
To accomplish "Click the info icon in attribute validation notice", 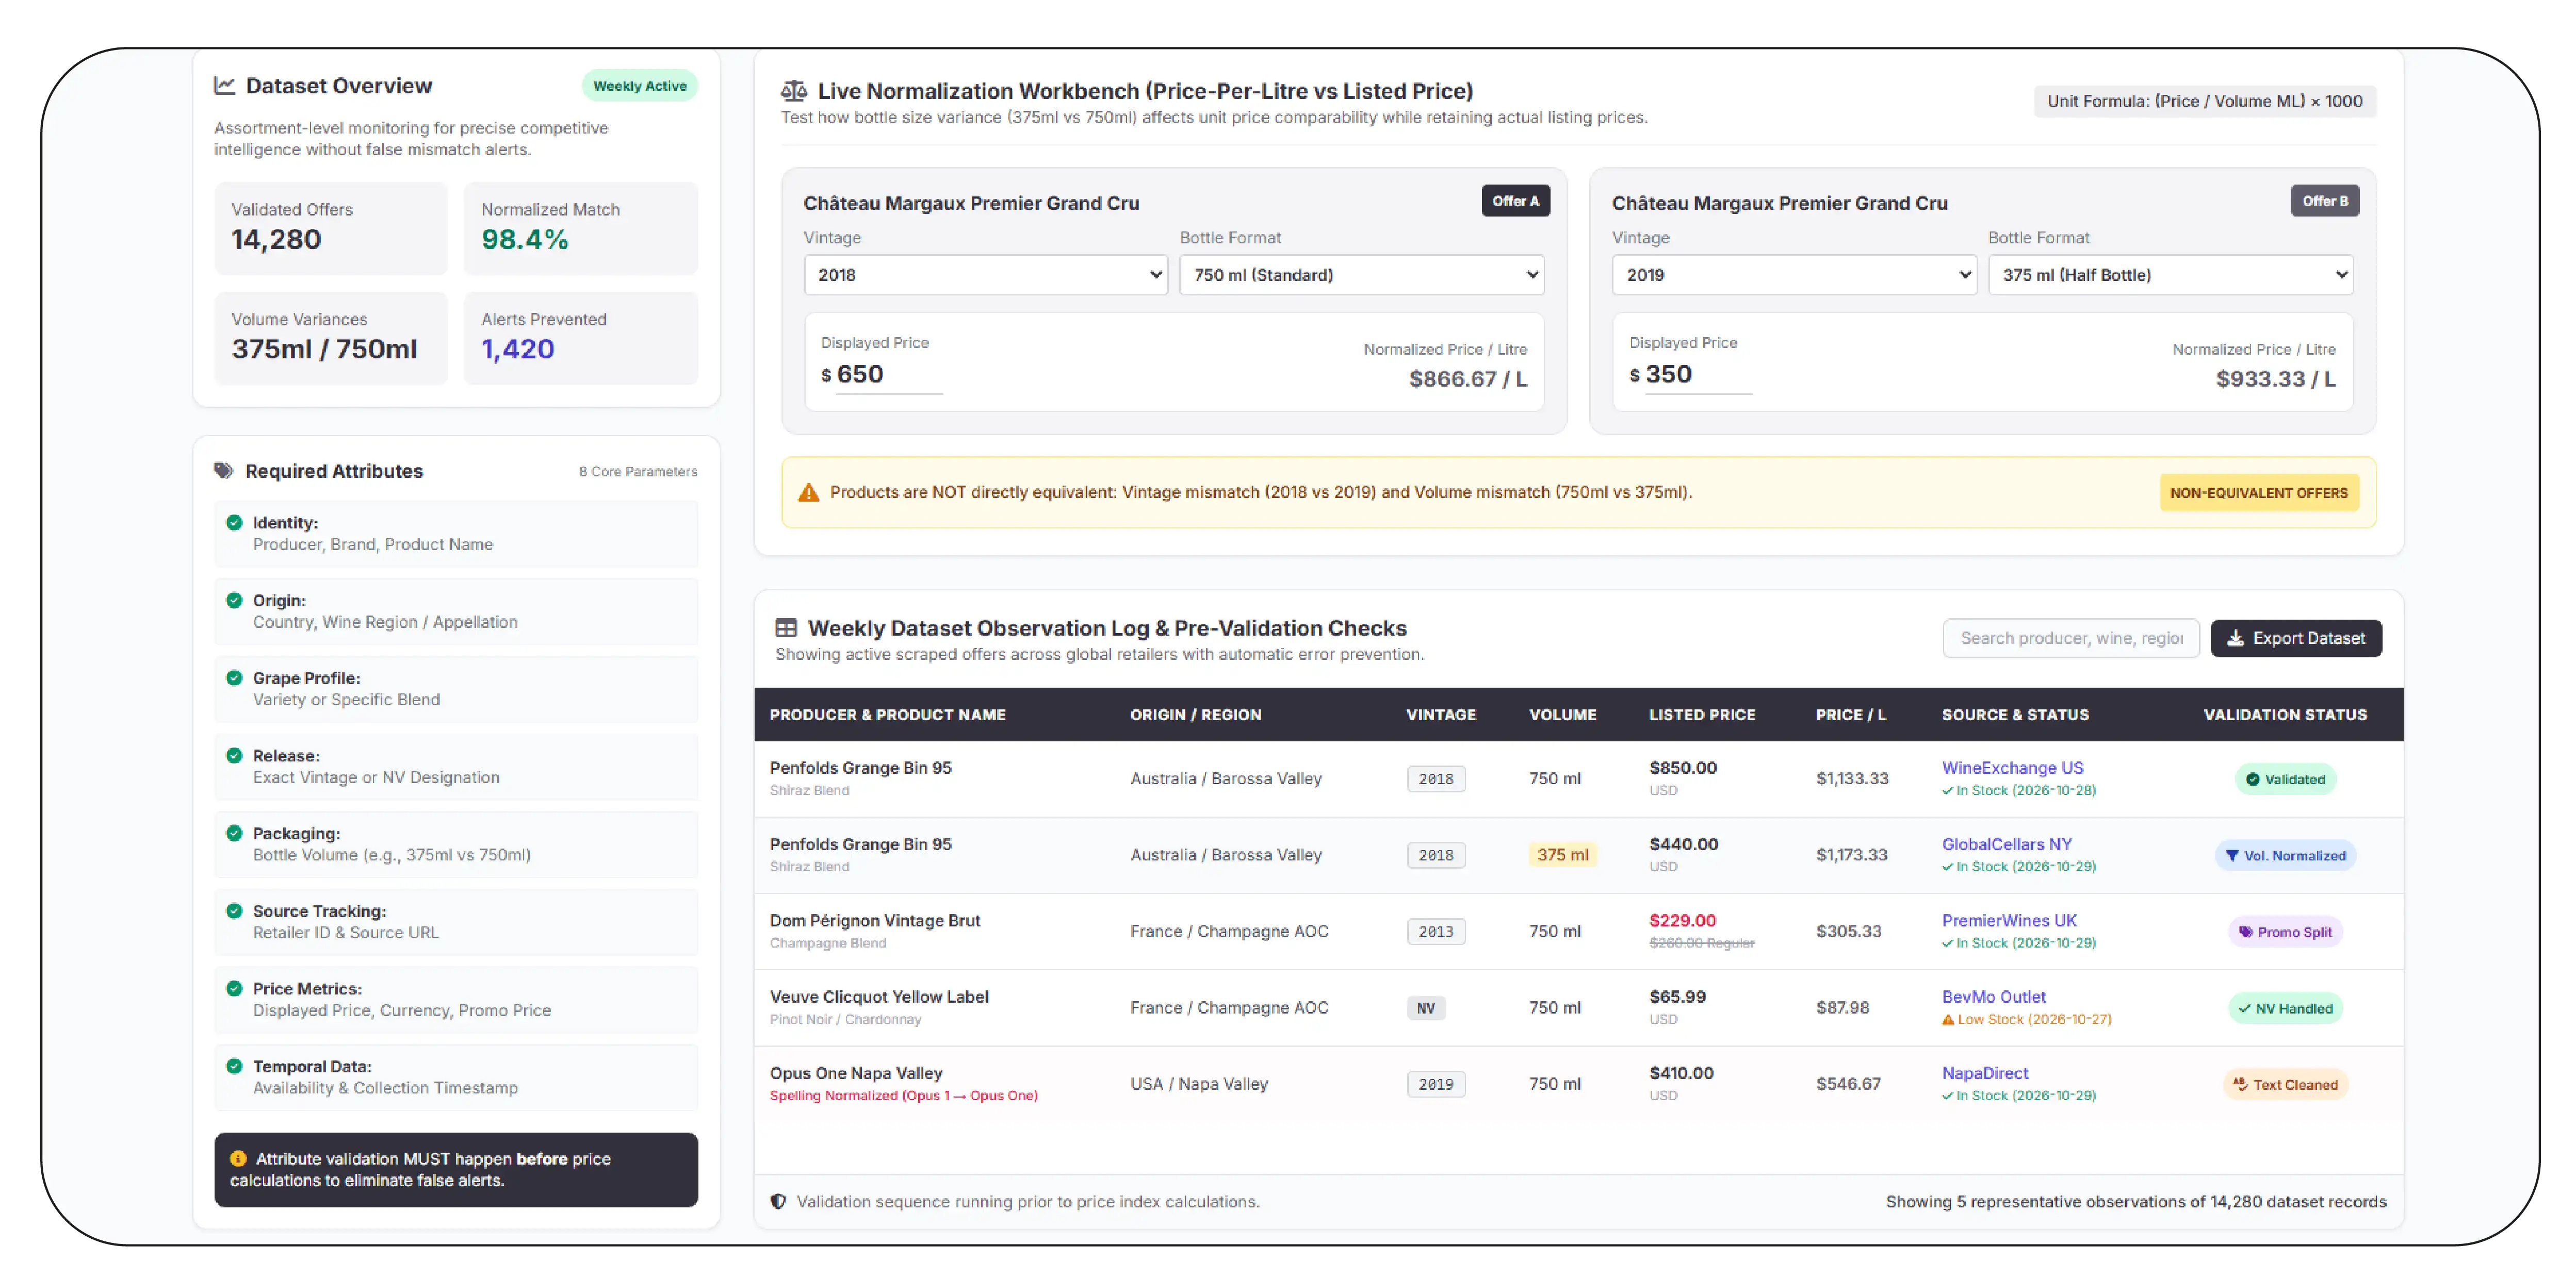I will (x=238, y=1159).
